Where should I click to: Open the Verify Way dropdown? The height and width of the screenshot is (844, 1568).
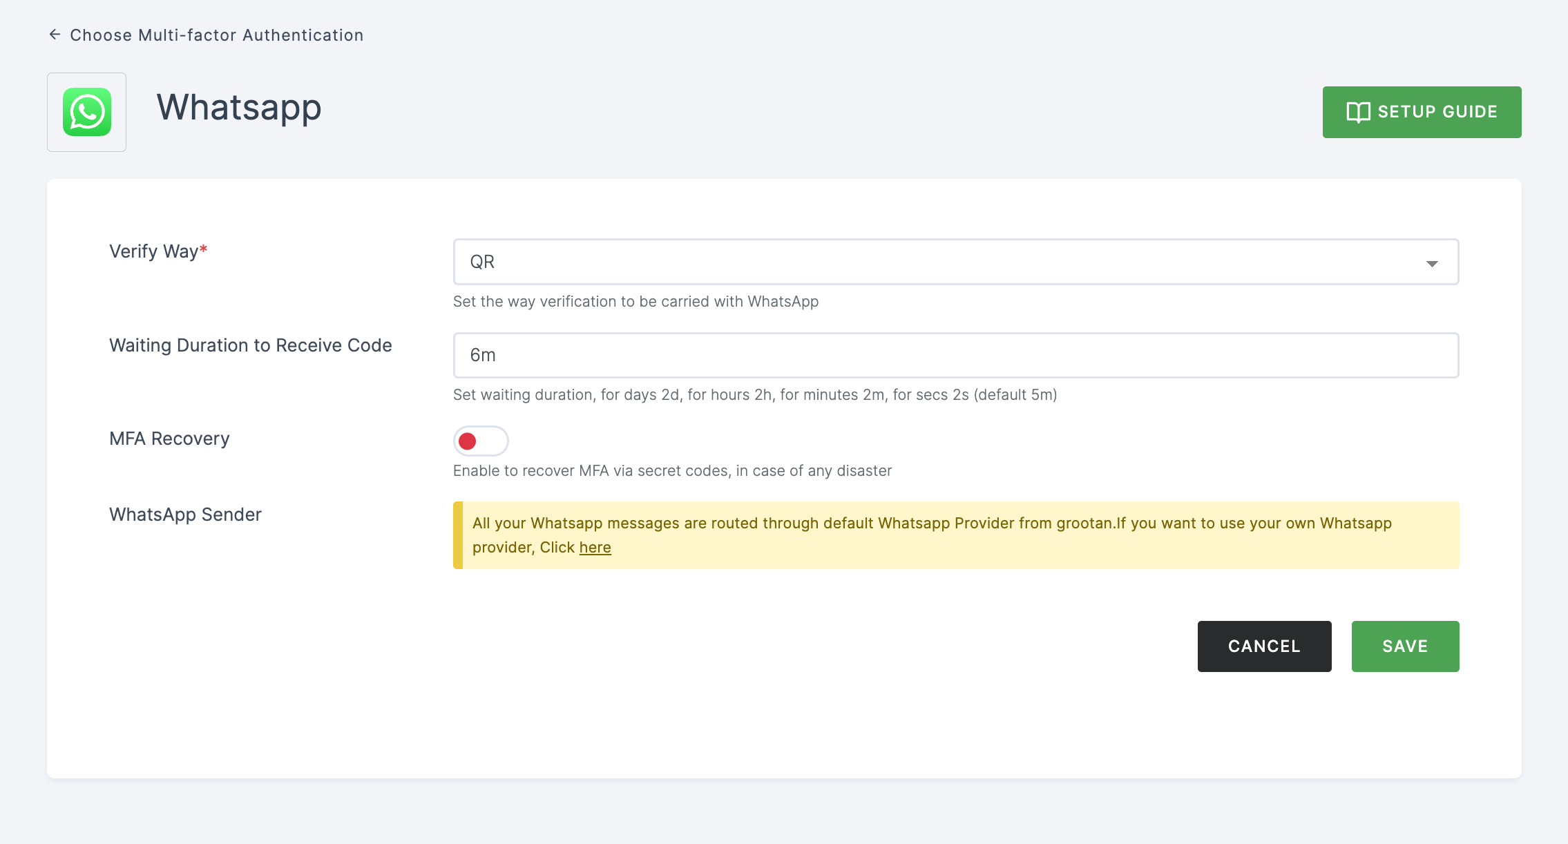(956, 262)
